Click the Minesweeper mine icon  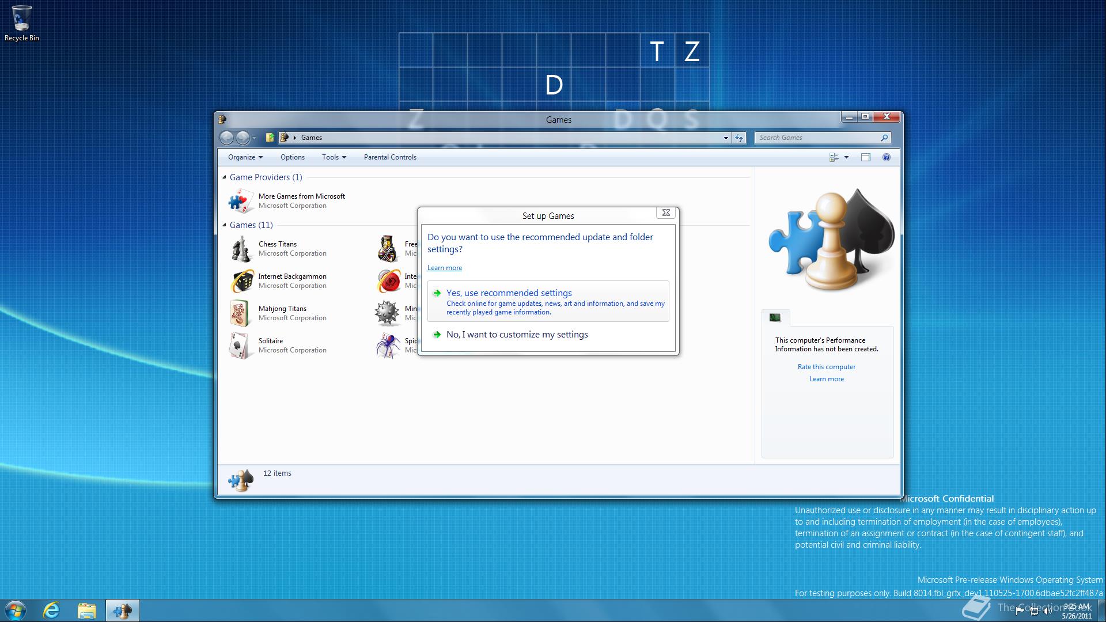click(x=387, y=313)
